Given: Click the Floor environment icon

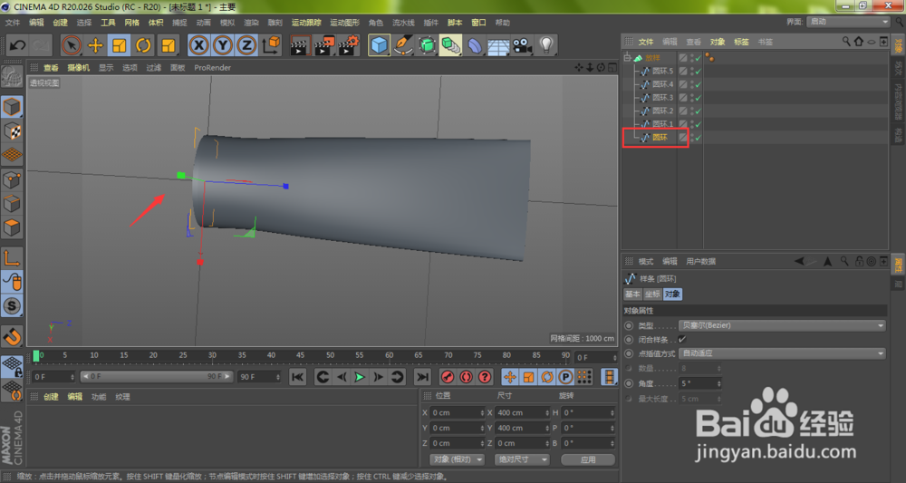Looking at the screenshot, I should [x=498, y=45].
